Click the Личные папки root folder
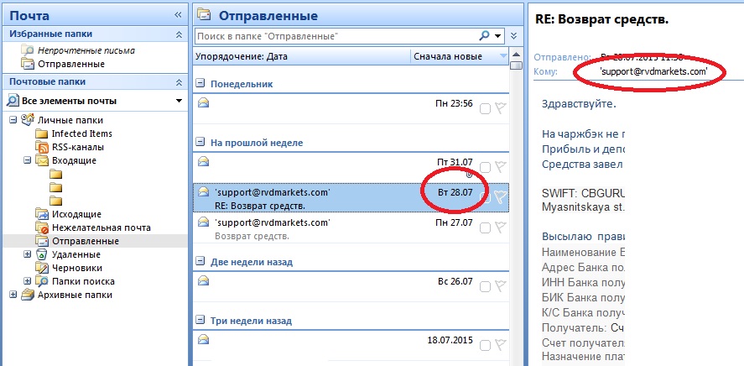 (x=70, y=121)
